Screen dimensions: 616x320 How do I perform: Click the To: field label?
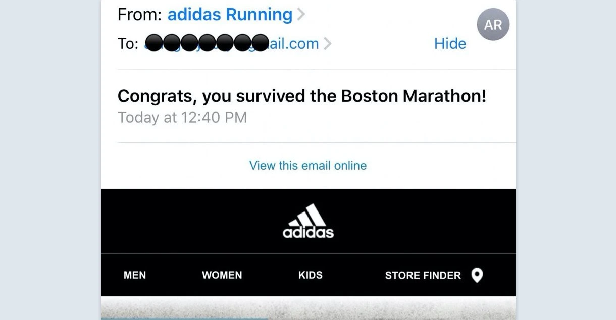click(128, 44)
